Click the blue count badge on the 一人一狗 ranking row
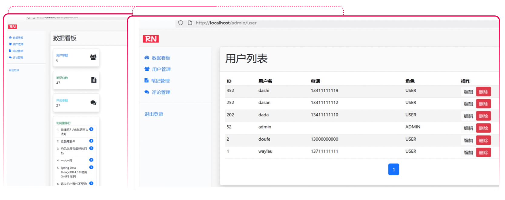 click(x=91, y=160)
